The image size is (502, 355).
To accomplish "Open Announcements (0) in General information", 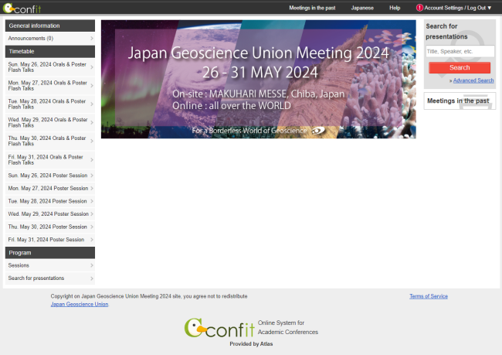I will pyautogui.click(x=50, y=38).
